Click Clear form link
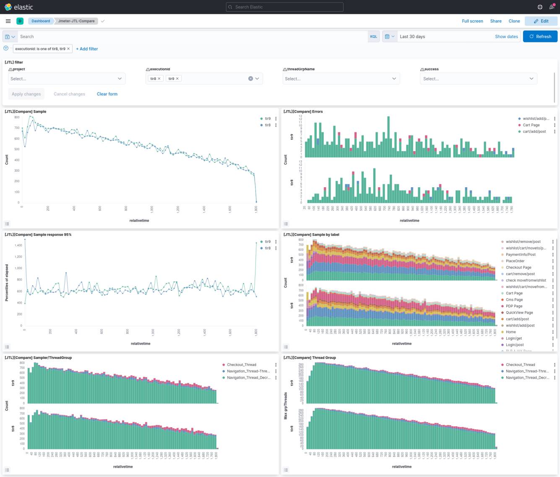The width and height of the screenshot is (560, 477). tap(107, 94)
